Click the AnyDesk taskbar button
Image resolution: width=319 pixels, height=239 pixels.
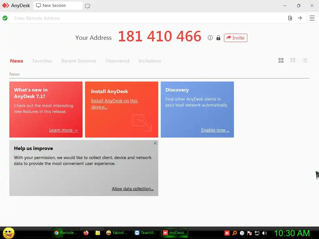coord(174,233)
